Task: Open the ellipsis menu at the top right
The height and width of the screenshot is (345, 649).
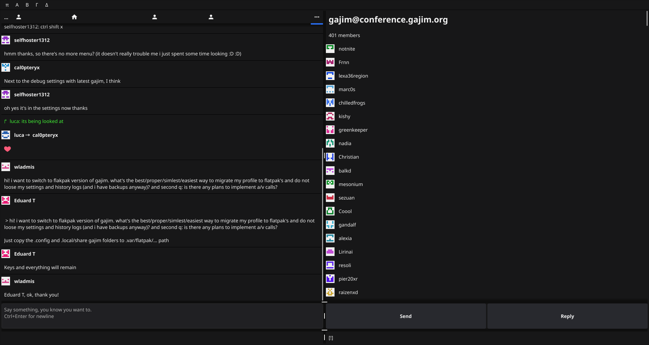Action: (x=317, y=17)
